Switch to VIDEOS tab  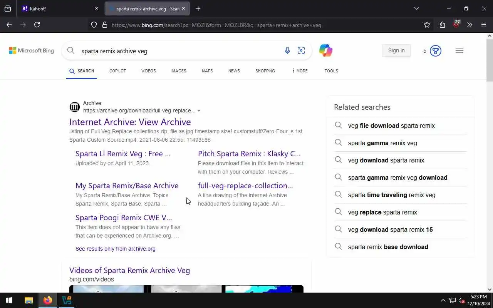[149, 71]
